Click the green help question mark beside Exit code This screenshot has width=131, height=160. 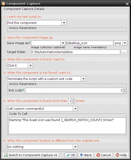[23, 90]
